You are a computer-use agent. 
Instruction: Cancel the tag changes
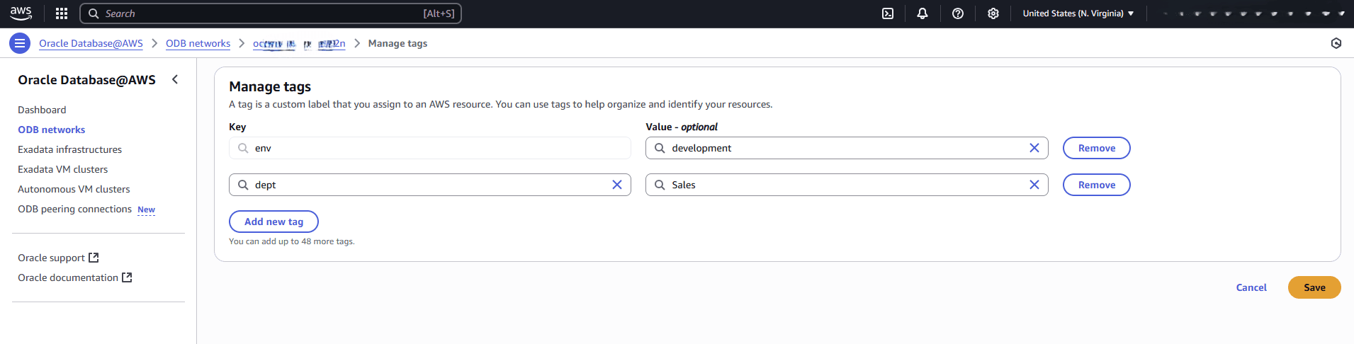[1251, 287]
